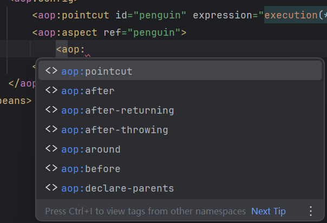Click the tag icon beside aop:before
This screenshot has width=327, height=223.
[x=51, y=168]
